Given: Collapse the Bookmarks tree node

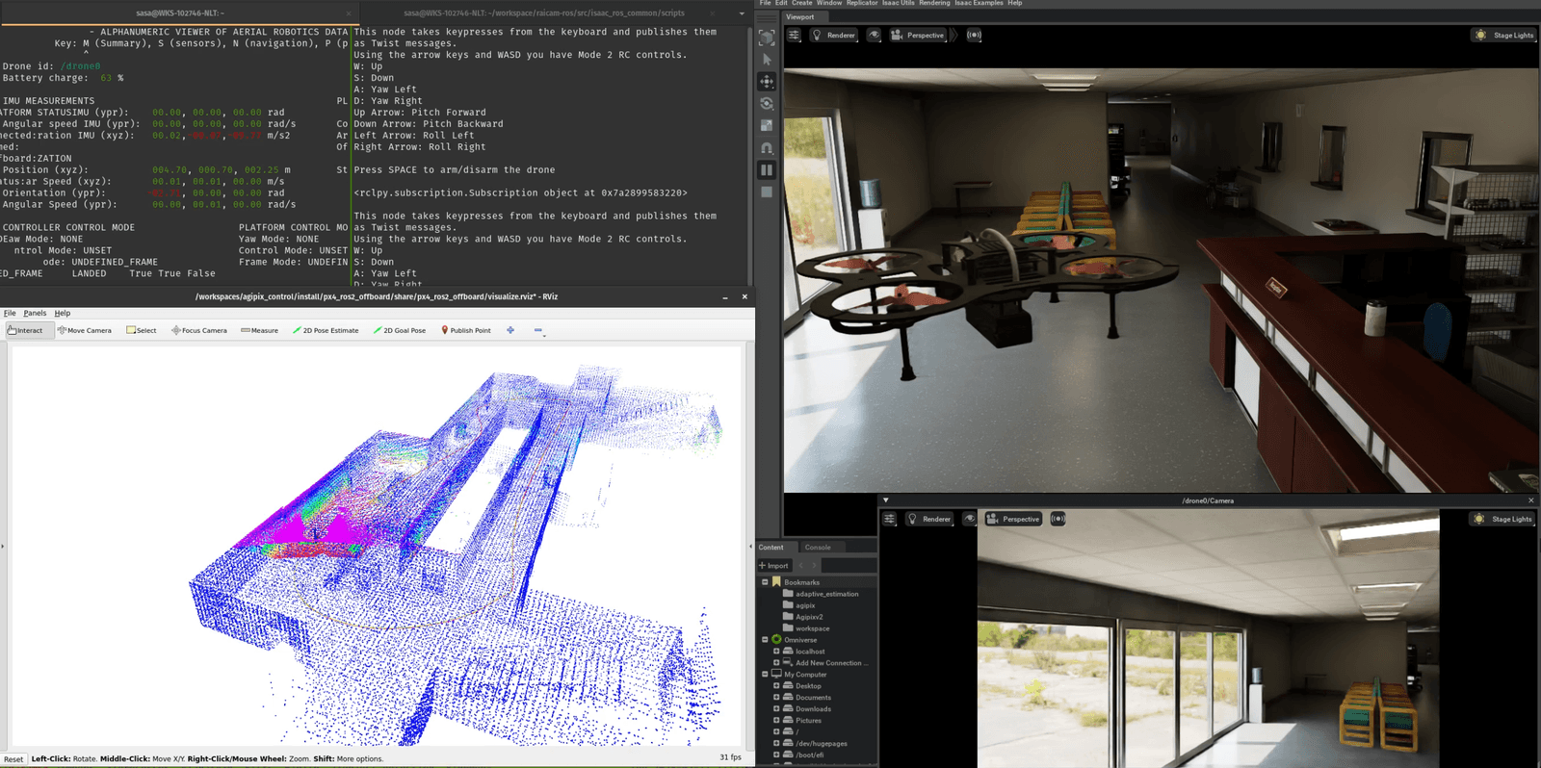Looking at the screenshot, I should click(x=765, y=582).
